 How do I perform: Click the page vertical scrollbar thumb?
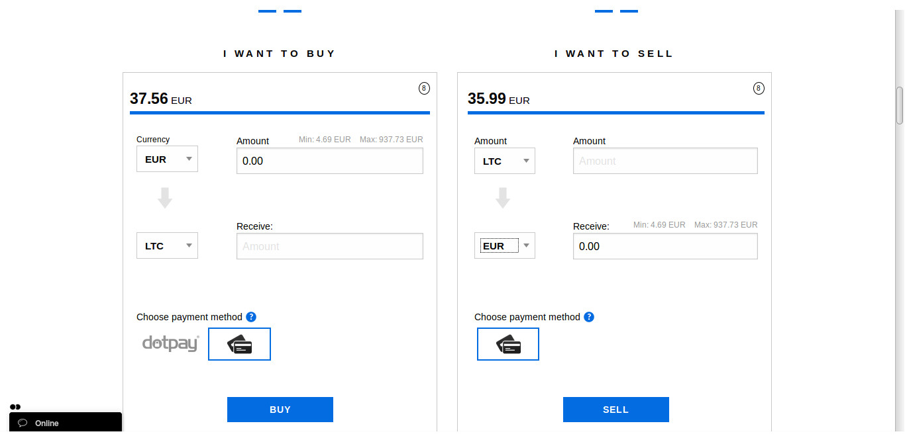click(x=900, y=105)
